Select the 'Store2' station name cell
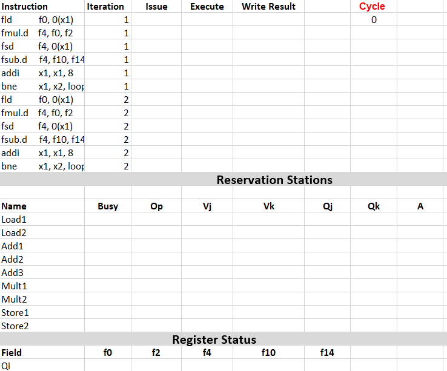 click(x=42, y=326)
